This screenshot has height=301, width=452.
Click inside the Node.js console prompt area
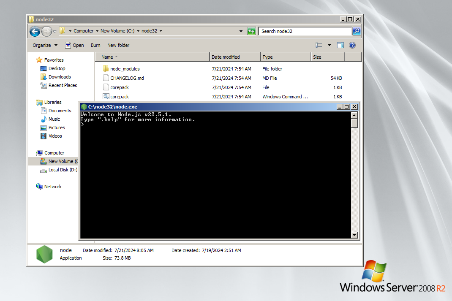[x=215, y=175]
